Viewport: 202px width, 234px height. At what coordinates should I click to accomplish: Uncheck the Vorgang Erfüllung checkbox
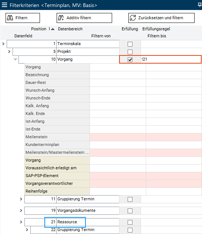tap(130, 60)
